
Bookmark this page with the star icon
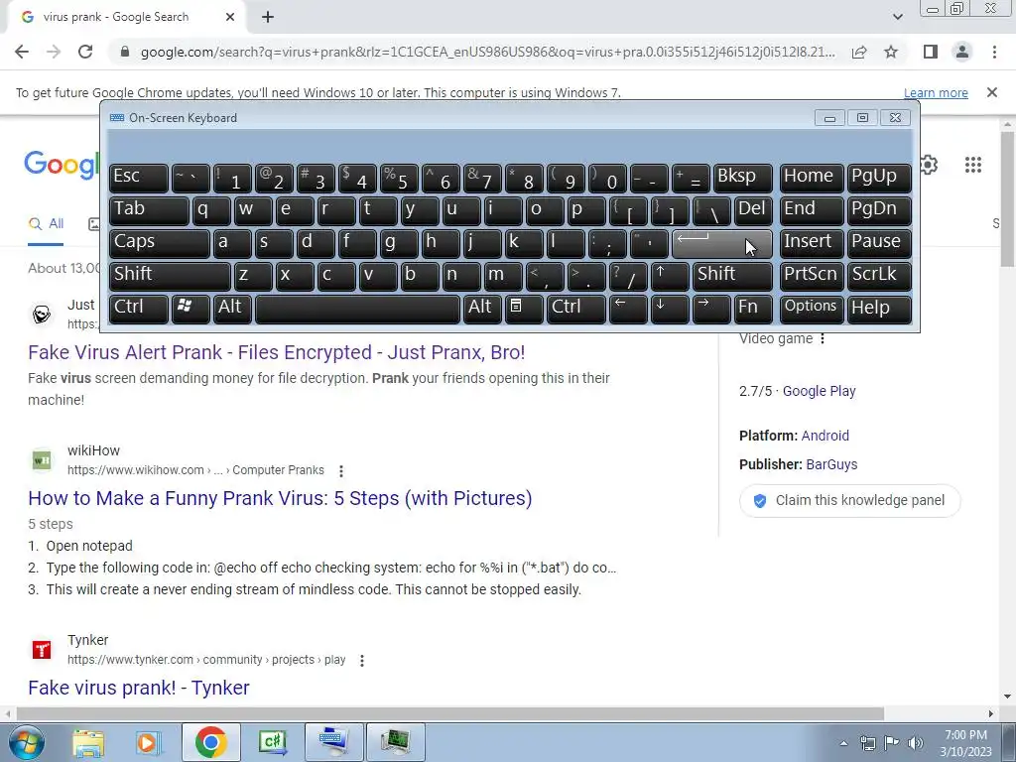[x=891, y=52]
